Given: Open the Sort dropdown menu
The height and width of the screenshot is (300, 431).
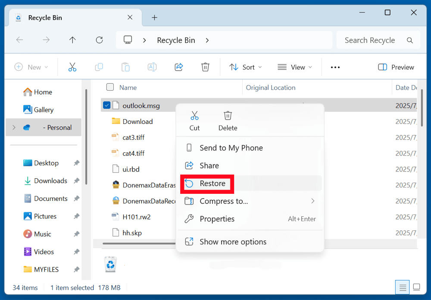Looking at the screenshot, I should 246,67.
